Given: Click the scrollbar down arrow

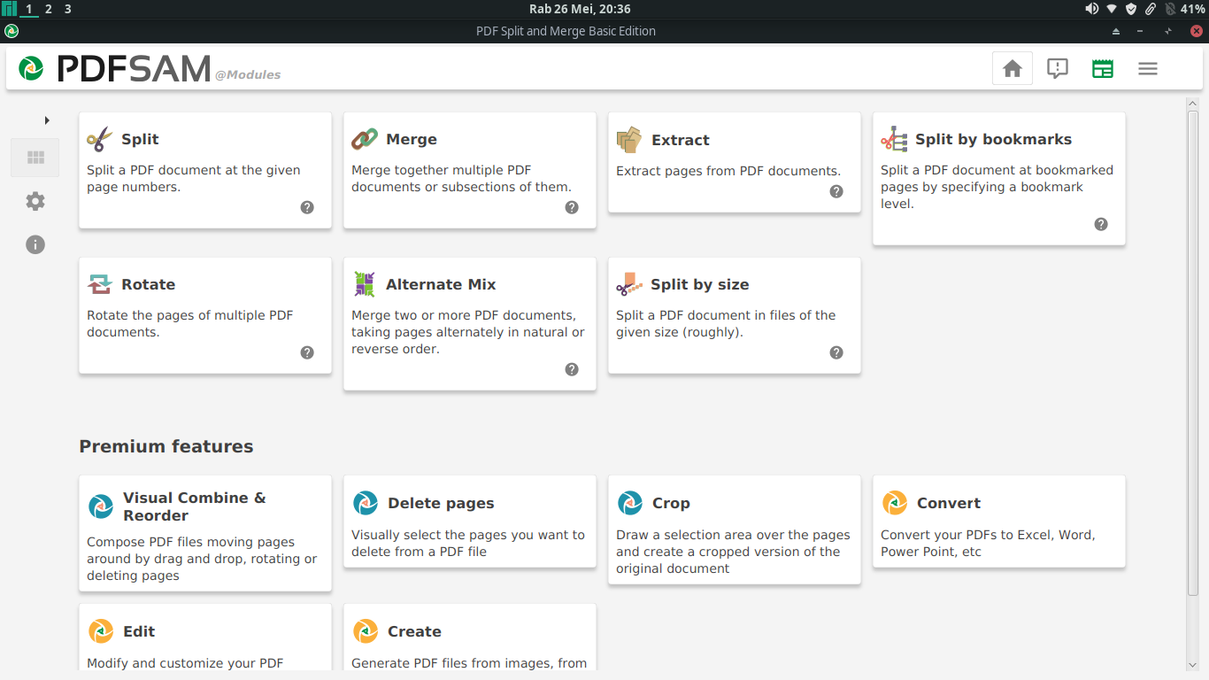Looking at the screenshot, I should tap(1192, 665).
